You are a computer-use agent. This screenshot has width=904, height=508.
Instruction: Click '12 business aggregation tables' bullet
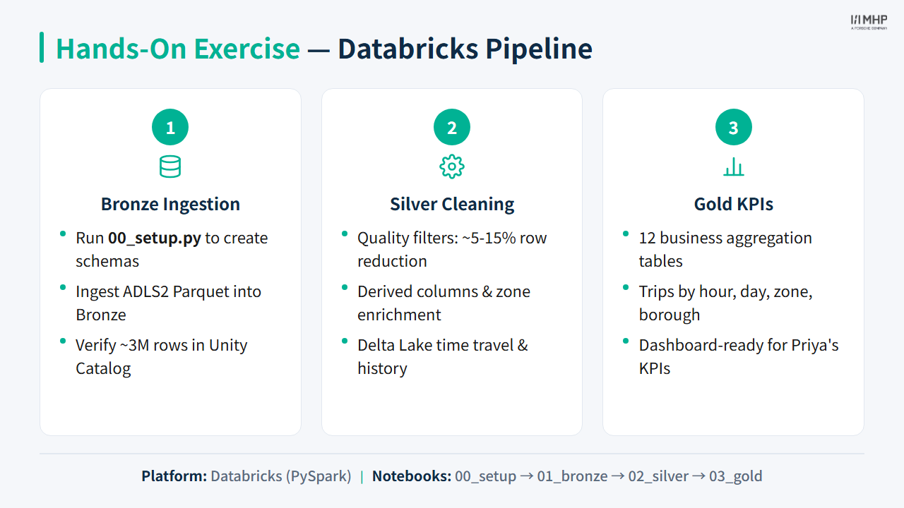click(725, 249)
